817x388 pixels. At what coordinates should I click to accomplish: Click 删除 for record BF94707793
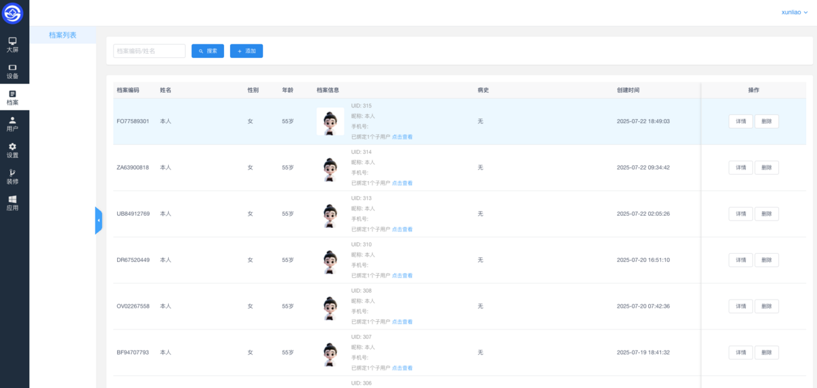pyautogui.click(x=767, y=353)
